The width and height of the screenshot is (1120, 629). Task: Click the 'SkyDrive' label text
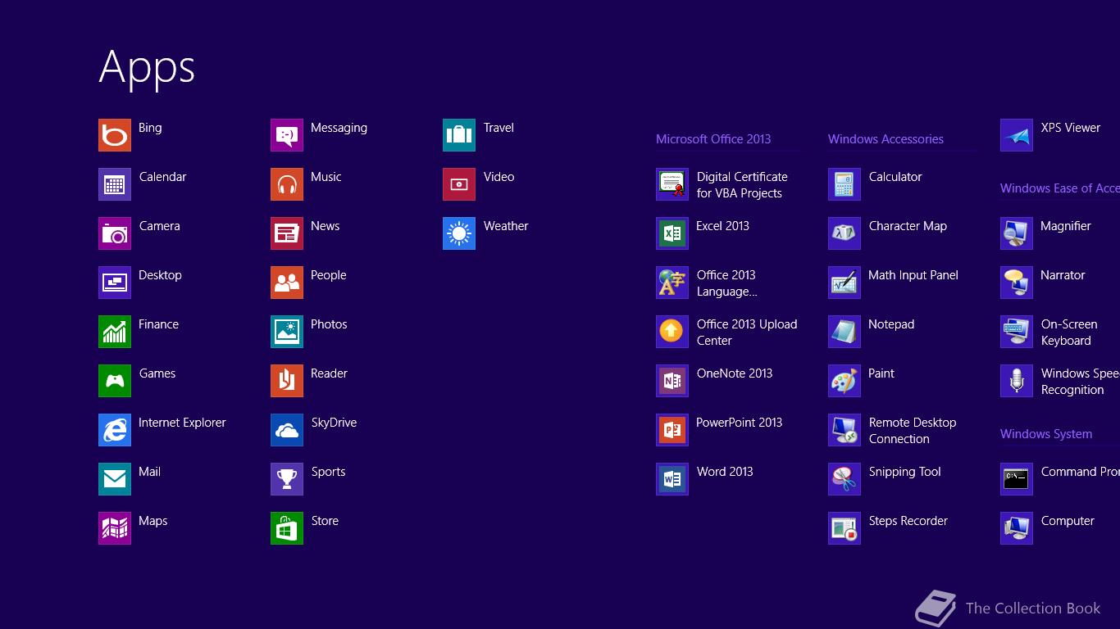coord(334,423)
